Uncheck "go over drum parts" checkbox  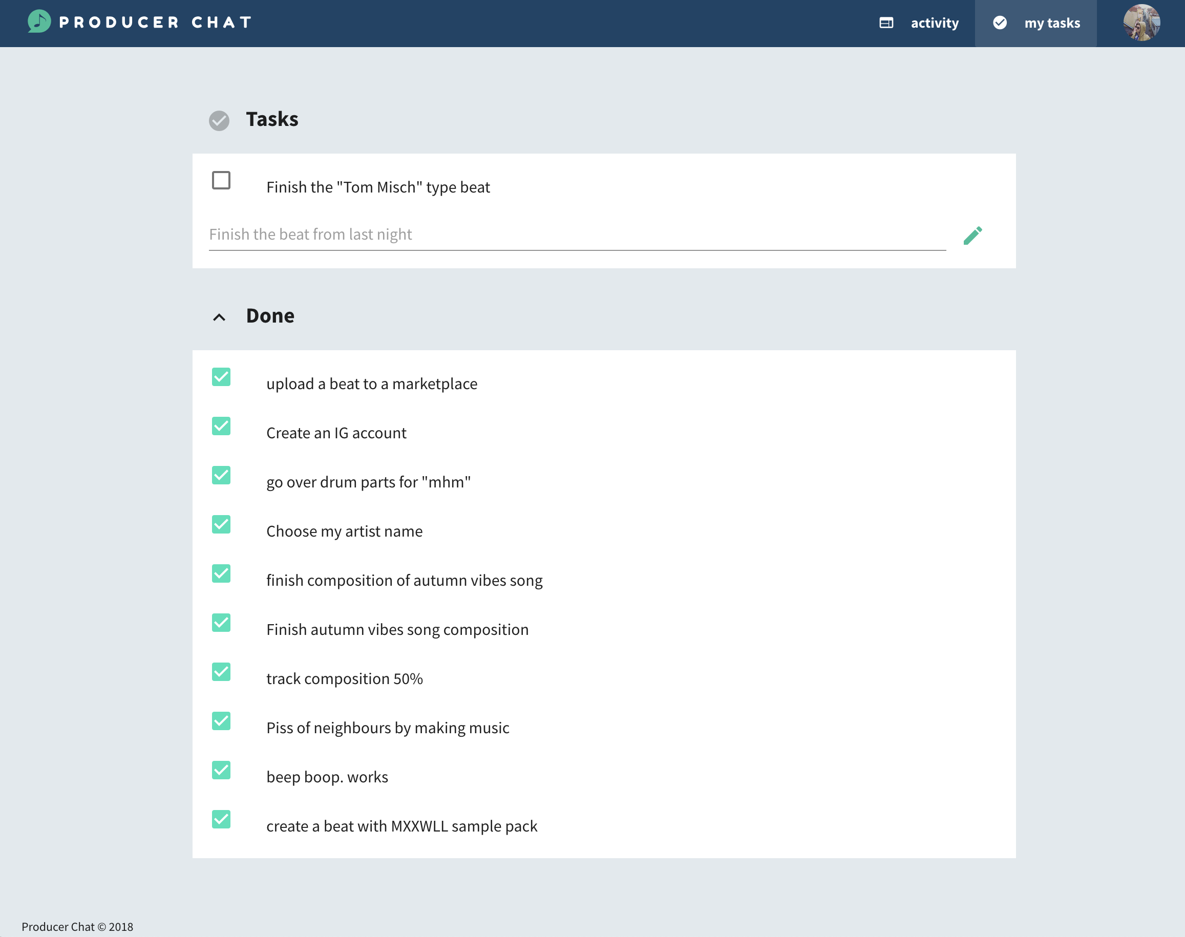tap(221, 475)
